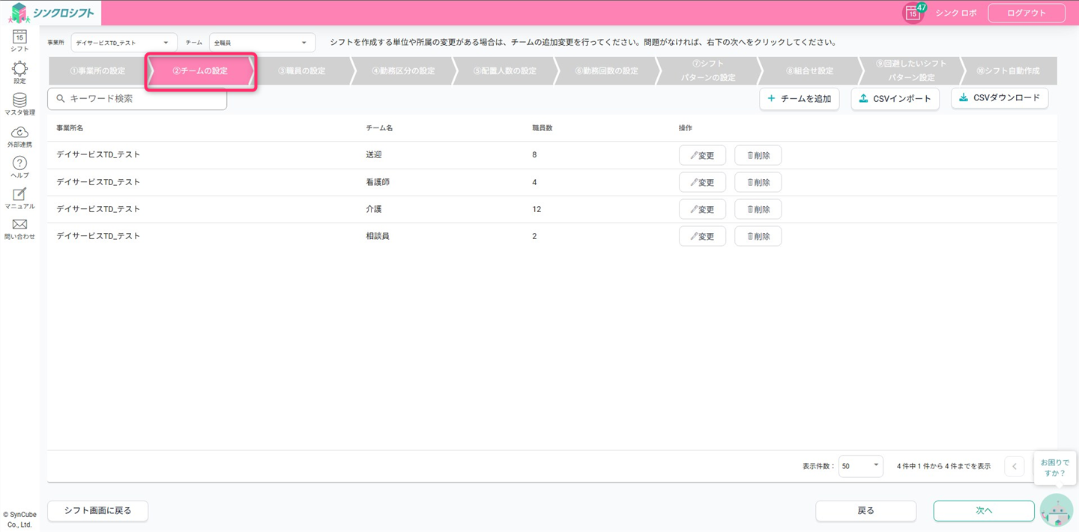Open the 表示件数 dropdown showing 50
This screenshot has height=532, width=1079.
(x=860, y=466)
